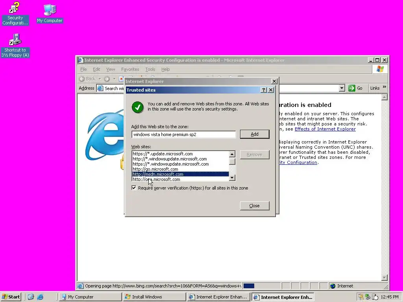Click the Links toolbar label
The image size is (403, 302).
375,88
